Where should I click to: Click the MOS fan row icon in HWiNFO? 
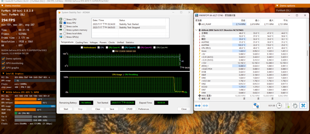click(199, 96)
